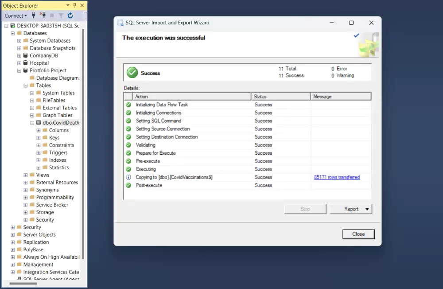Collapse the dbo.CovidDeath table node
The width and height of the screenshot is (443, 289).
(32, 123)
